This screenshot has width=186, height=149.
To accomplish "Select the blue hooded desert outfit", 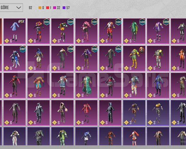I will click(x=39, y=59).
